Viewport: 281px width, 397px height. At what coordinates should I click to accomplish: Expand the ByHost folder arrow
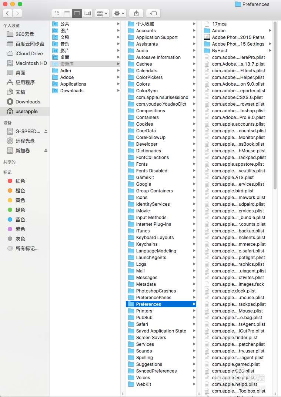tap(270, 50)
